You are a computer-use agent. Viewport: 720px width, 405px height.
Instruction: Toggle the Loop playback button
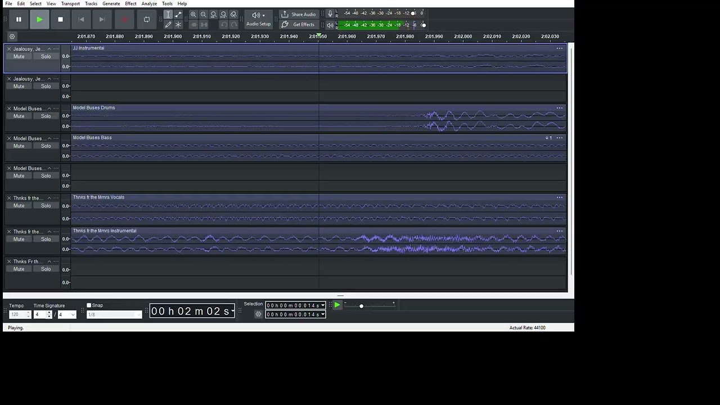[147, 20]
